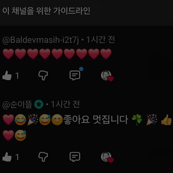Click the like count on first comment
The image size is (173, 173).
[x=17, y=76]
